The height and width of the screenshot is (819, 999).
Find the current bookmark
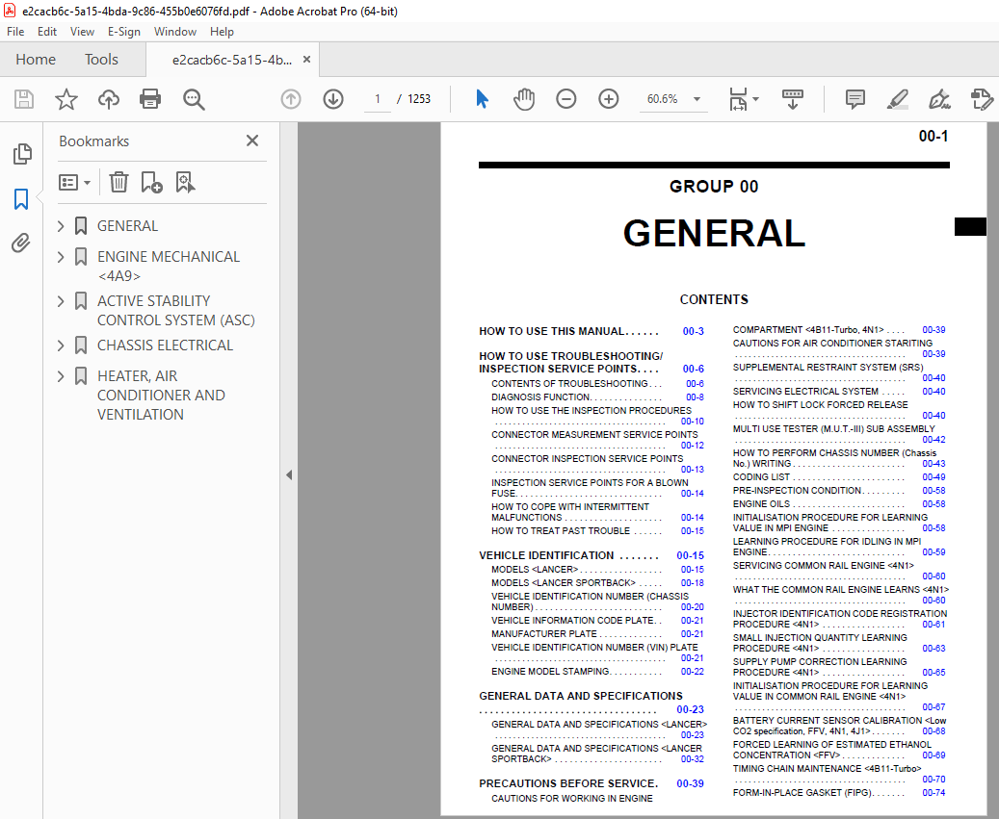(185, 183)
